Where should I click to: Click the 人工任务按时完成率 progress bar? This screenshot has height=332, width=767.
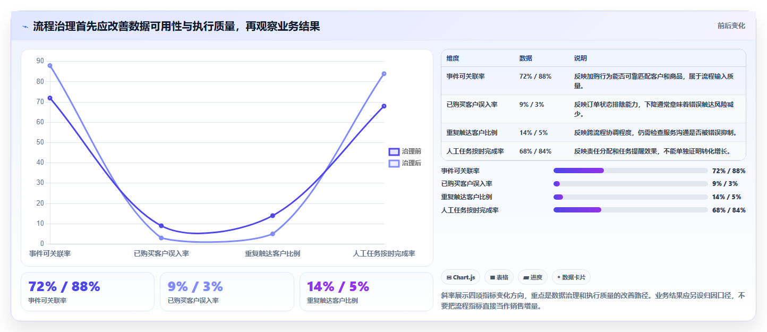[630, 210]
